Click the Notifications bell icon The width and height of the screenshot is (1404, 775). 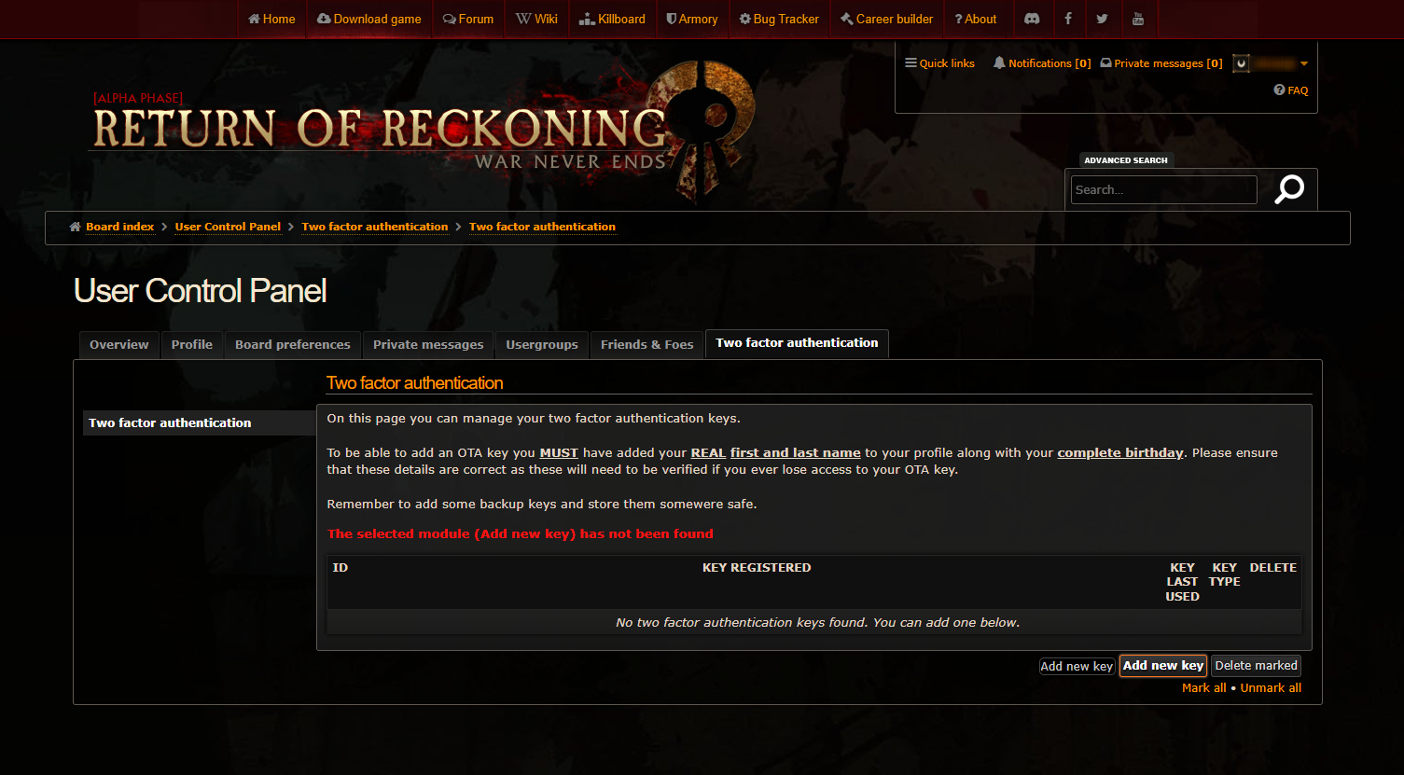pyautogui.click(x=999, y=63)
